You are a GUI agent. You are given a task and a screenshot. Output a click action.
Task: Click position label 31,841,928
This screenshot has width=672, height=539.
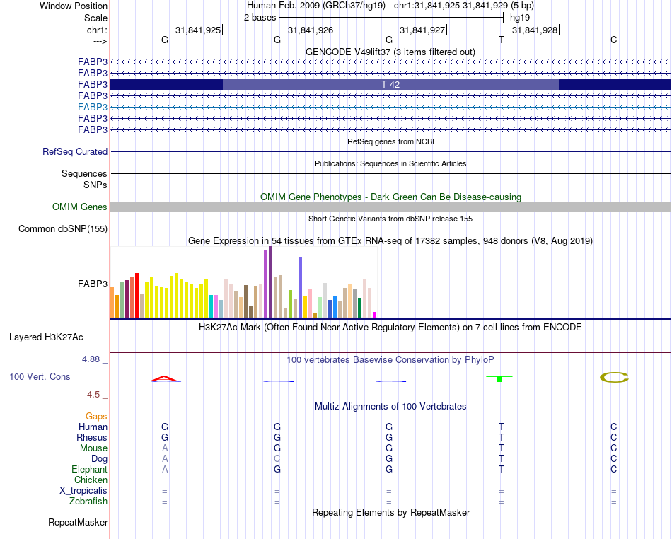535,30
